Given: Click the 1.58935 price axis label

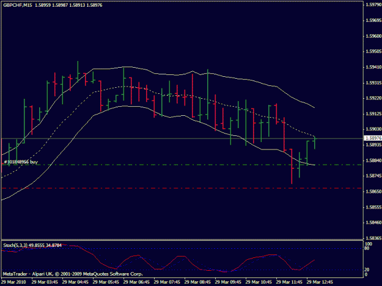Looking at the screenshot, I should click(x=373, y=145).
